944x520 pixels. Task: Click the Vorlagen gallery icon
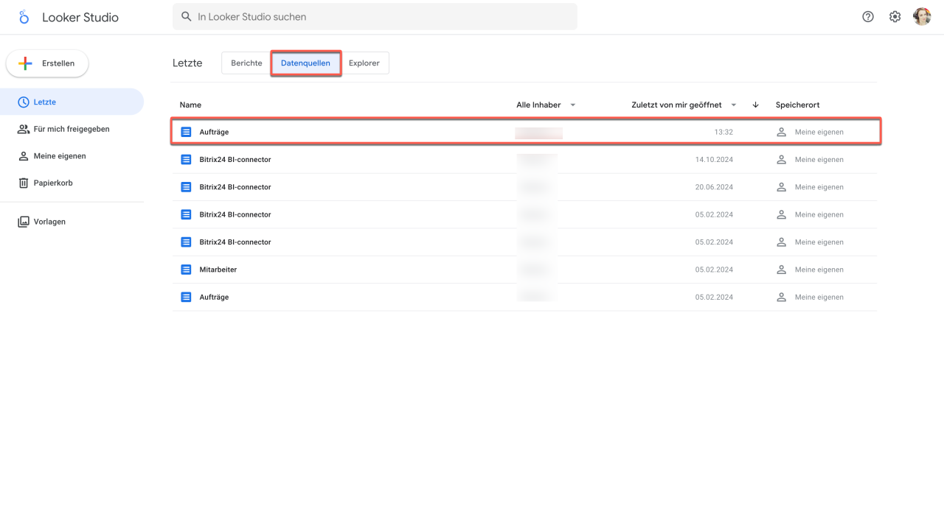(24, 222)
